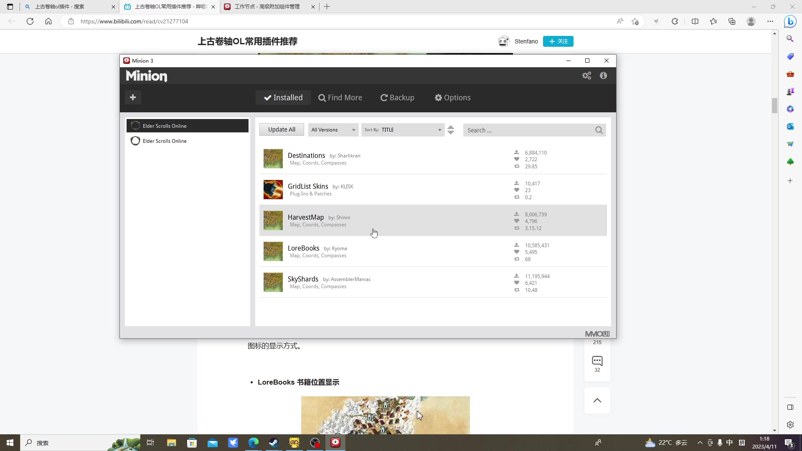
Task: Open Minion info icon
Action: click(x=603, y=76)
